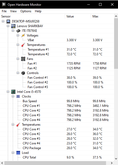Select the CPU Package temperature row
Screen dimensions: 118x165
click(x=57, y=148)
